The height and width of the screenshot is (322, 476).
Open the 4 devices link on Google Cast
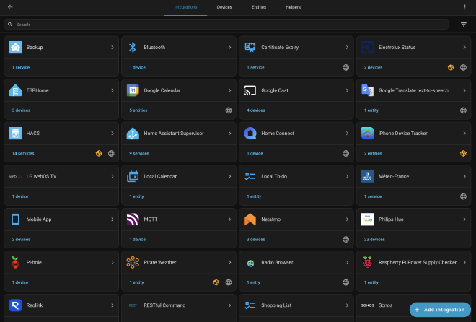[x=256, y=110]
